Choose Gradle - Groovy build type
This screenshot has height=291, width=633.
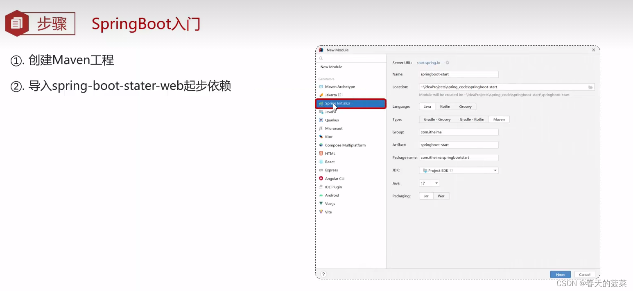437,120
